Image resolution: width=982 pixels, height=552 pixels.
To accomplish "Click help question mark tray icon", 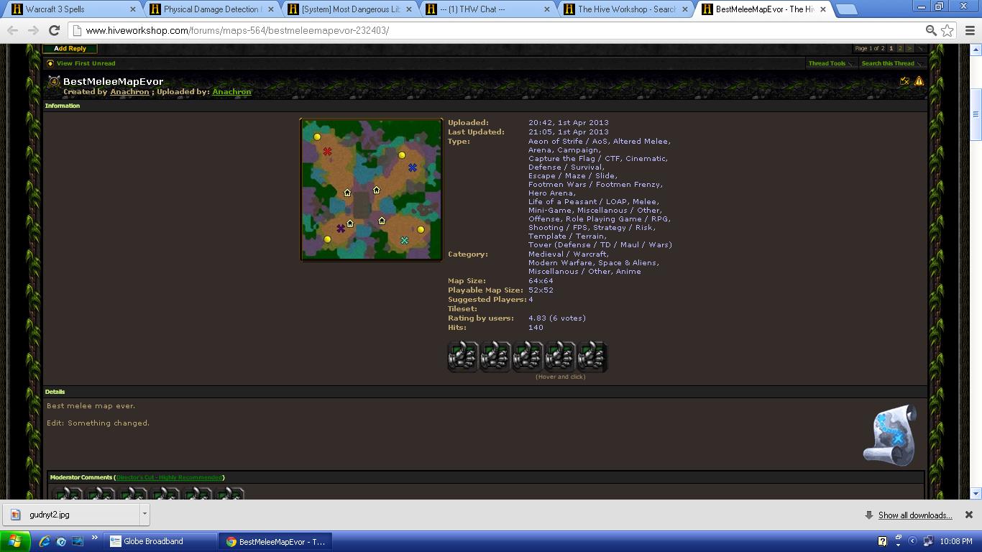I will tap(883, 541).
